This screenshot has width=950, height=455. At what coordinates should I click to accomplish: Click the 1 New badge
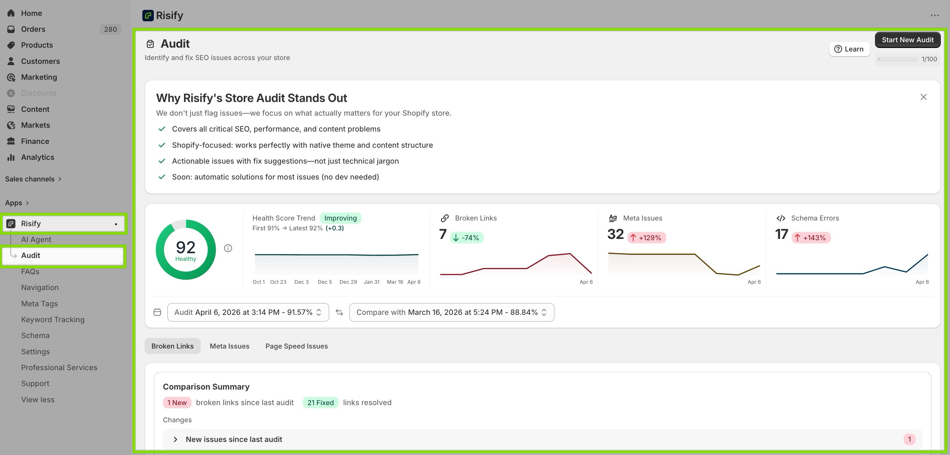[x=177, y=403]
